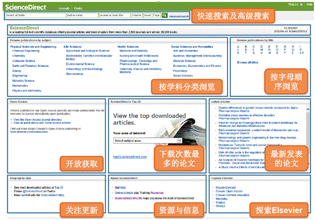The image size is (315, 220).
Task: Browse Energy publications
Action: [17, 71]
